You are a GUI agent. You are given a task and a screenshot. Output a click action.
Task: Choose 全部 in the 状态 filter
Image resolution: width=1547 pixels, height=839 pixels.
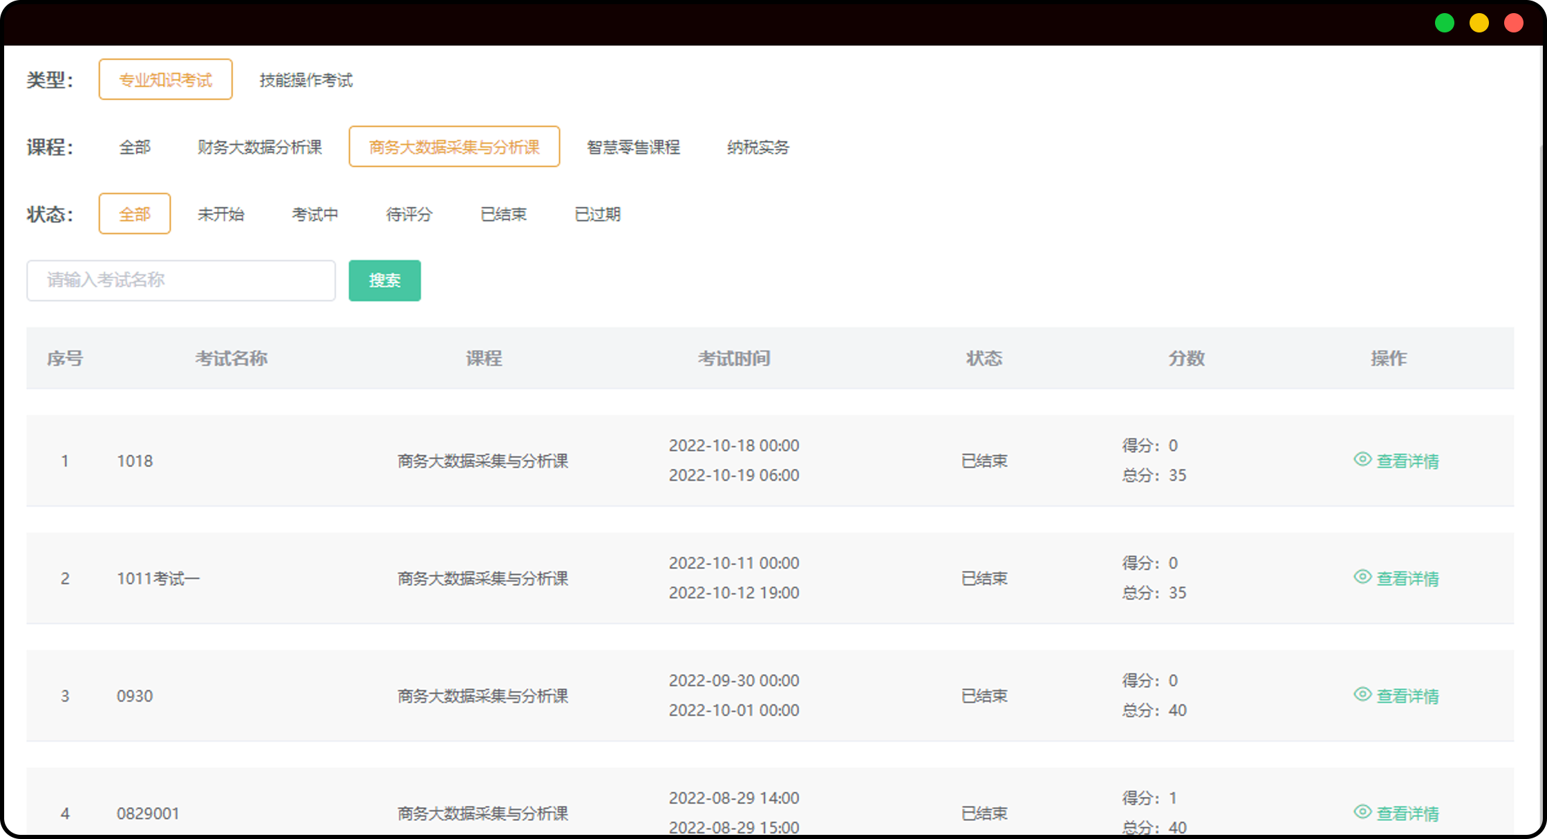(x=135, y=213)
